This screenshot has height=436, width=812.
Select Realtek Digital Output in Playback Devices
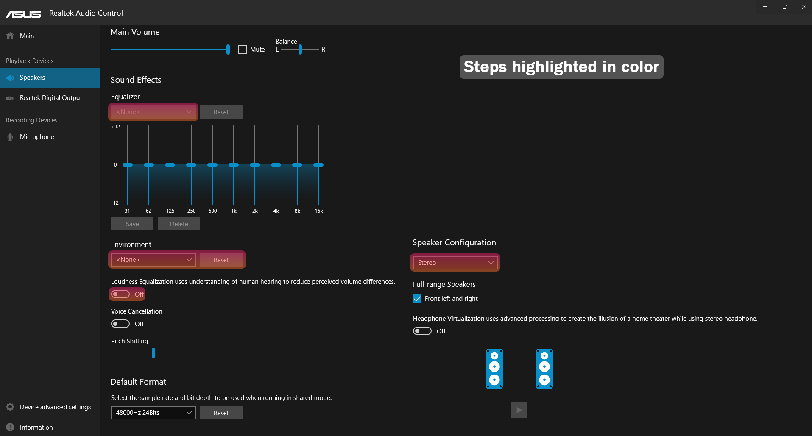[x=50, y=98]
